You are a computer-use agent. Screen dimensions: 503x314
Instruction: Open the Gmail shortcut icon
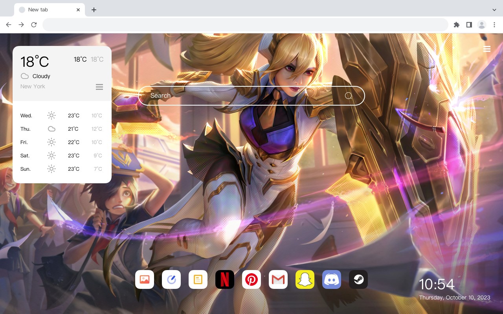point(278,279)
